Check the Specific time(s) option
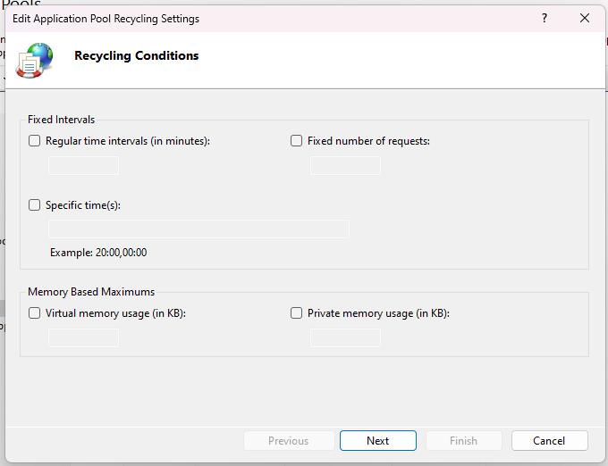 tap(35, 205)
